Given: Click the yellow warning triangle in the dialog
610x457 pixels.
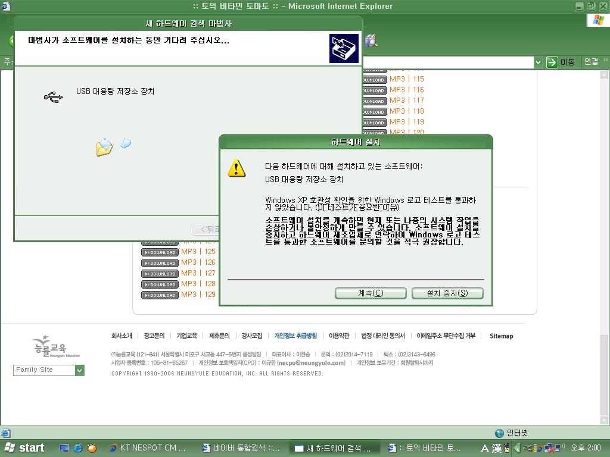Looking at the screenshot, I should click(237, 169).
